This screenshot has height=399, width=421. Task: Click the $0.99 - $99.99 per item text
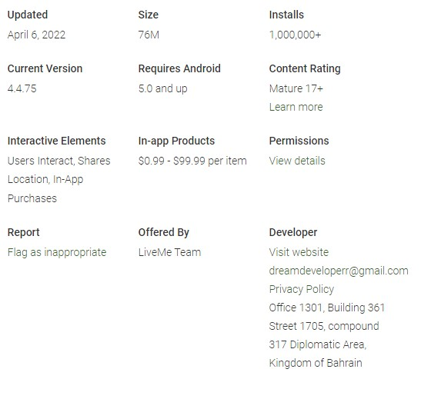[x=192, y=161]
